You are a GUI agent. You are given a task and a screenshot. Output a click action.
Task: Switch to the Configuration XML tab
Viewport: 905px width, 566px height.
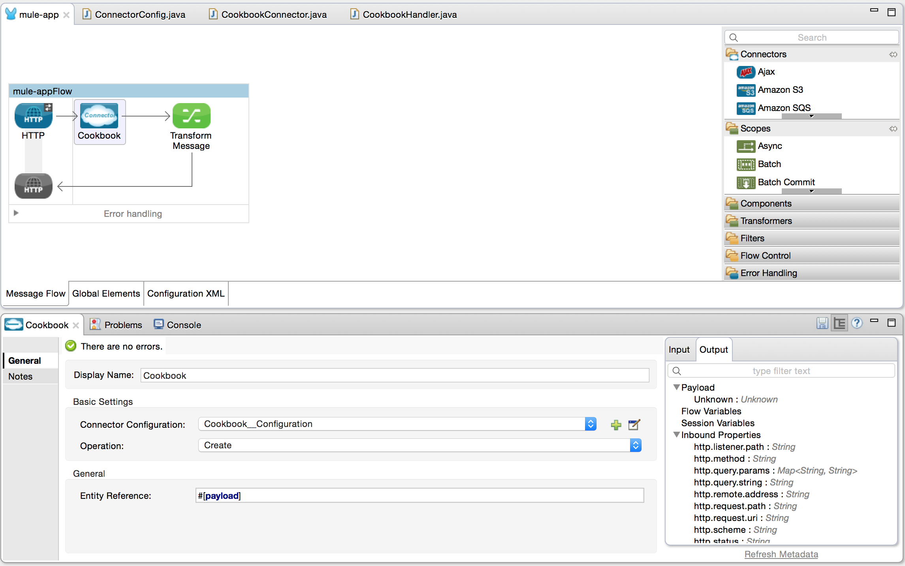186,293
